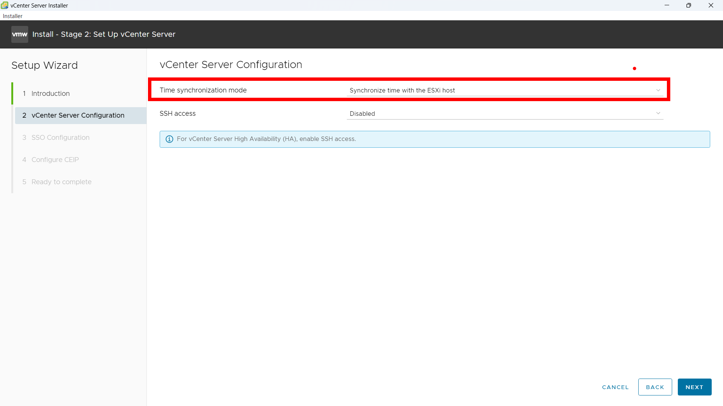
Task: Restore down the installer window
Action: pos(688,5)
